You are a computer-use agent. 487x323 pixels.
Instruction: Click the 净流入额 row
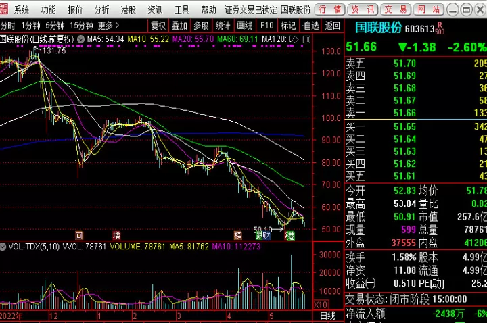(x=416, y=314)
